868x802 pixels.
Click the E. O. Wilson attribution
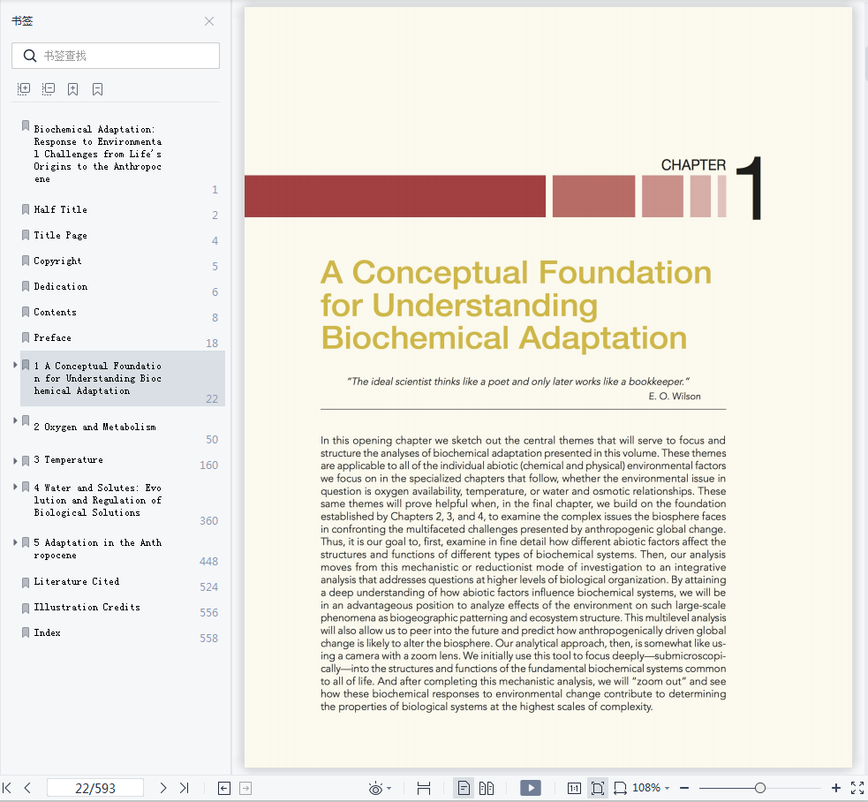coord(675,396)
